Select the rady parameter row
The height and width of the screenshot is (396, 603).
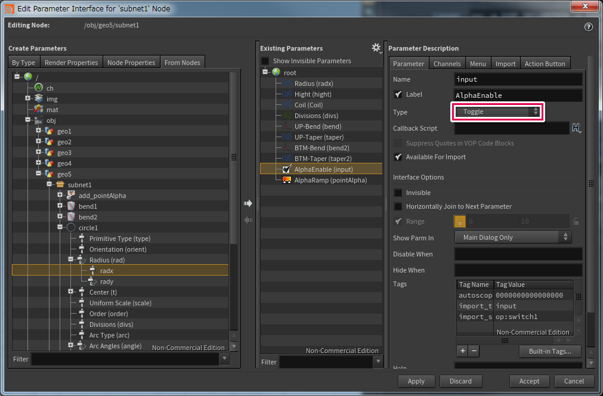(x=120, y=281)
